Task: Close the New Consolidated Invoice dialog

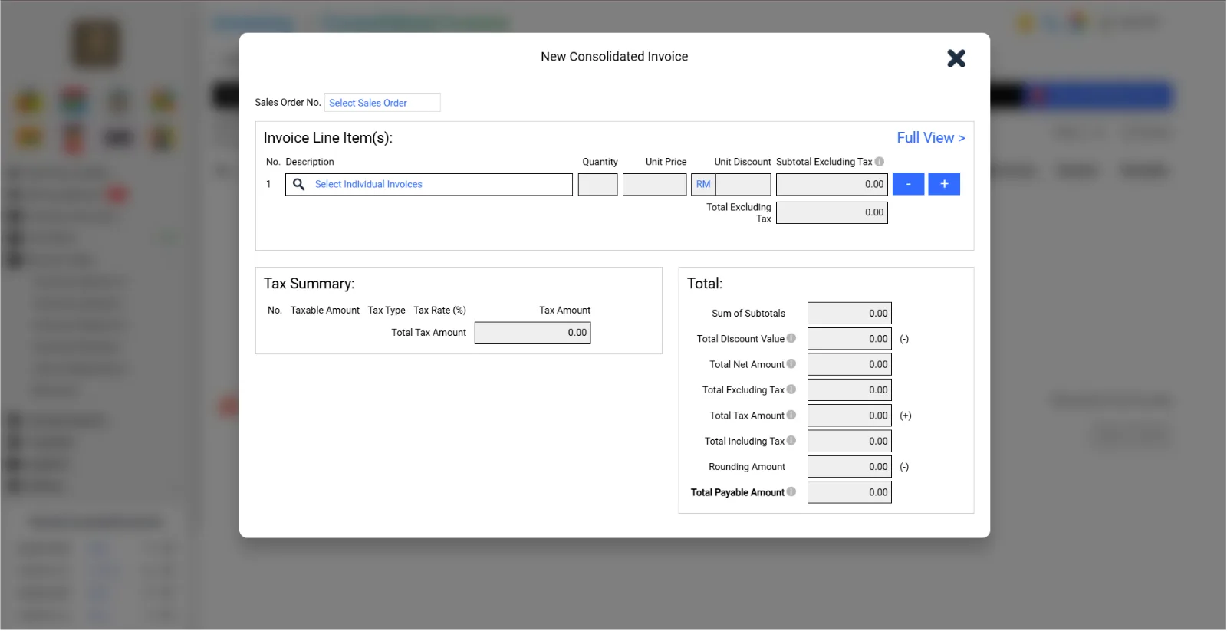Action: pyautogui.click(x=956, y=58)
